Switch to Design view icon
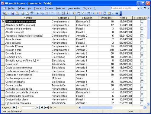The height and width of the screenshot is (114, 151). tap(5, 13)
